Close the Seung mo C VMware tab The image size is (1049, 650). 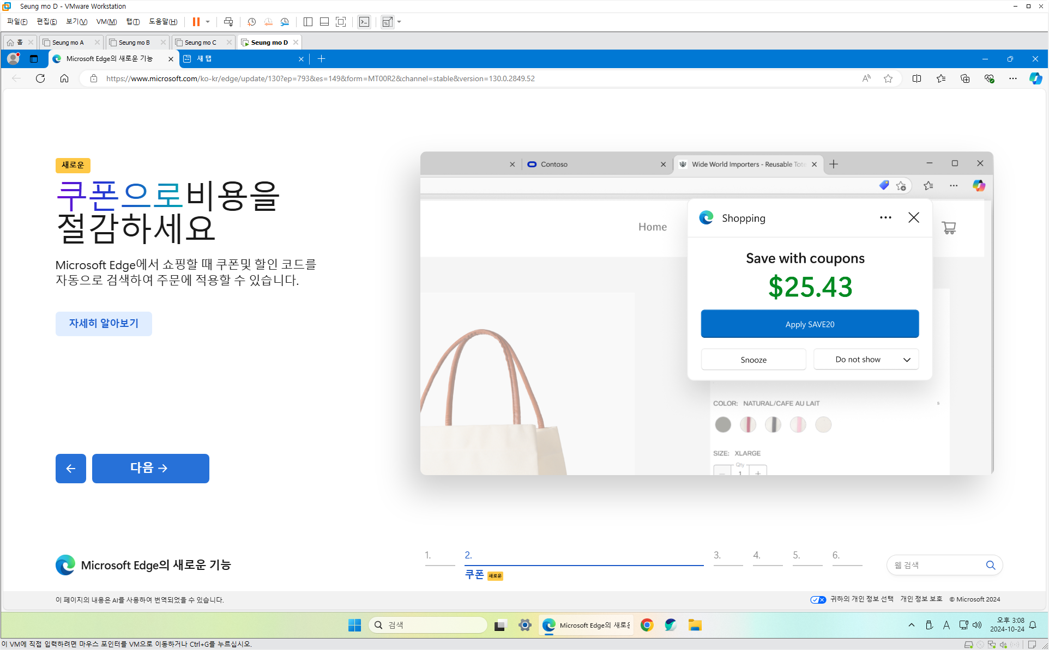pyautogui.click(x=229, y=42)
